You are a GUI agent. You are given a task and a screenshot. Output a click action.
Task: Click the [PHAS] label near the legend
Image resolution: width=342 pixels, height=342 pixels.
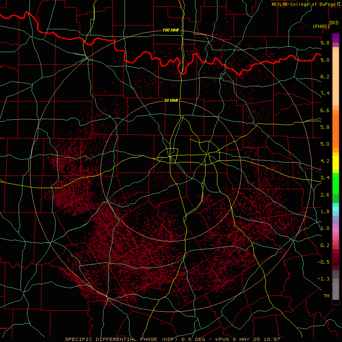(x=321, y=26)
